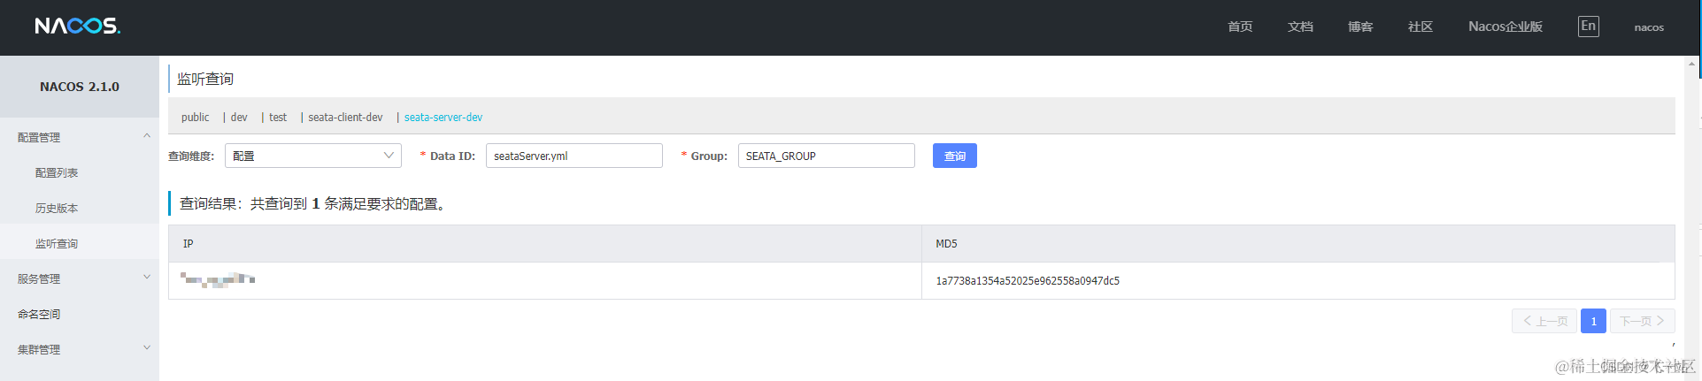This screenshot has width=1702, height=381.
Task: Open the Nacos企业版 link
Action: [1506, 27]
